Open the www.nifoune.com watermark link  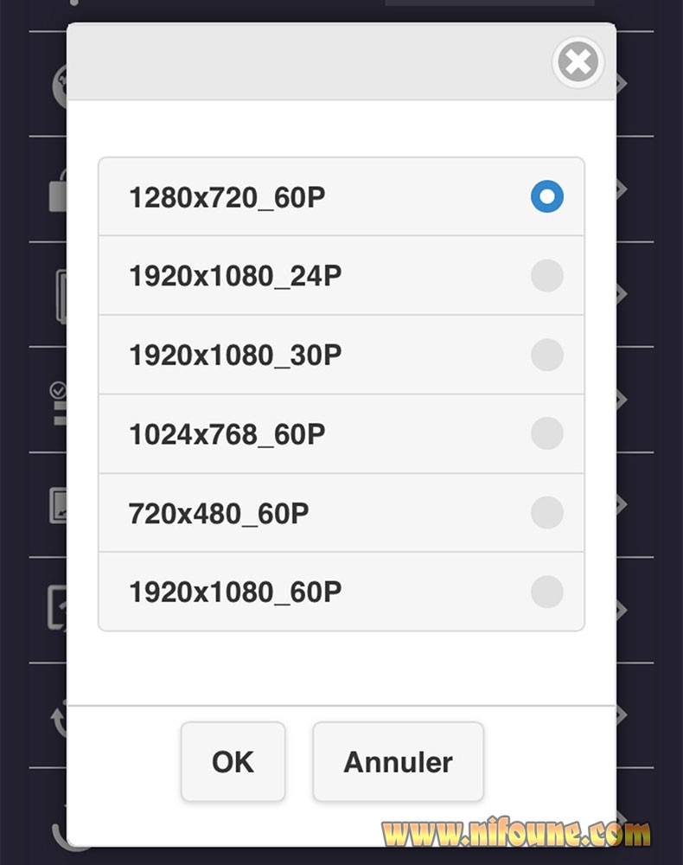coord(515,832)
